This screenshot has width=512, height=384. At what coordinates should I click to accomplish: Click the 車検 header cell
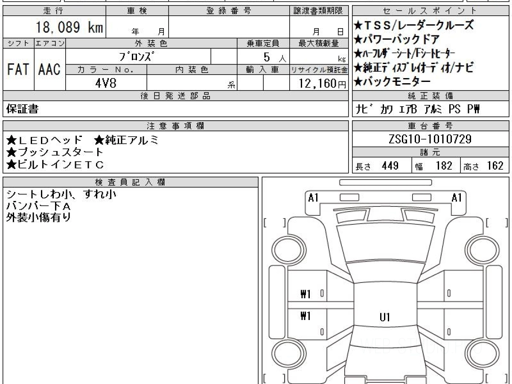(x=137, y=11)
